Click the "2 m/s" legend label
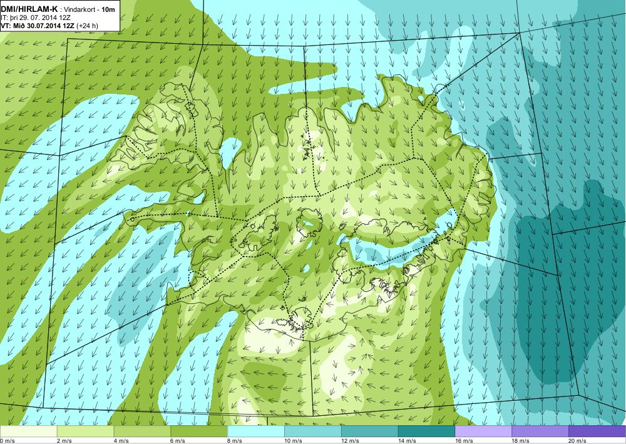Screen dimensions: 626x444 [x=64, y=441]
